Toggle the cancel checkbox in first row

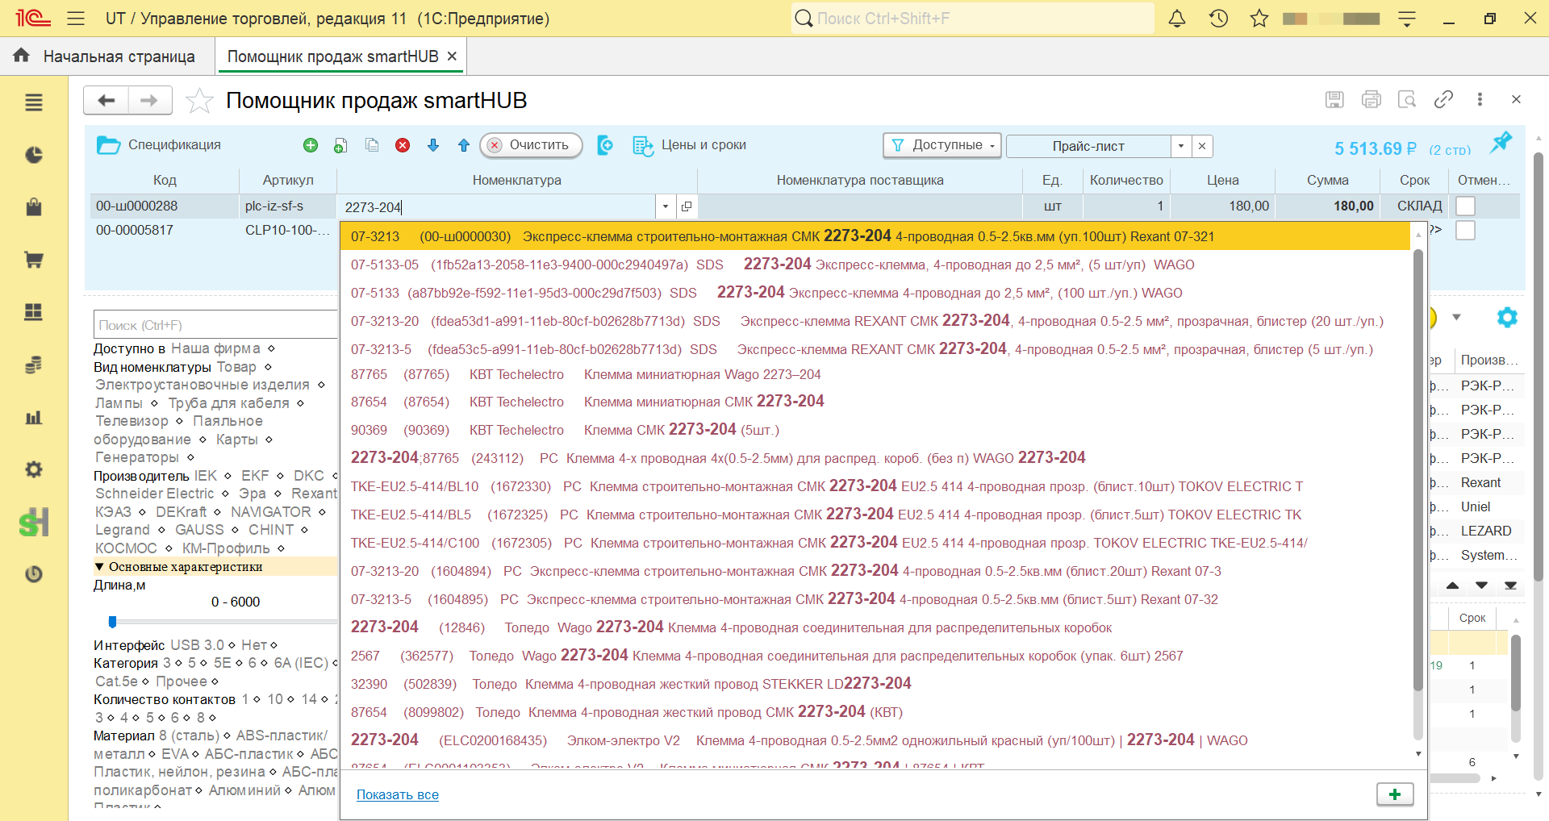click(x=1465, y=206)
